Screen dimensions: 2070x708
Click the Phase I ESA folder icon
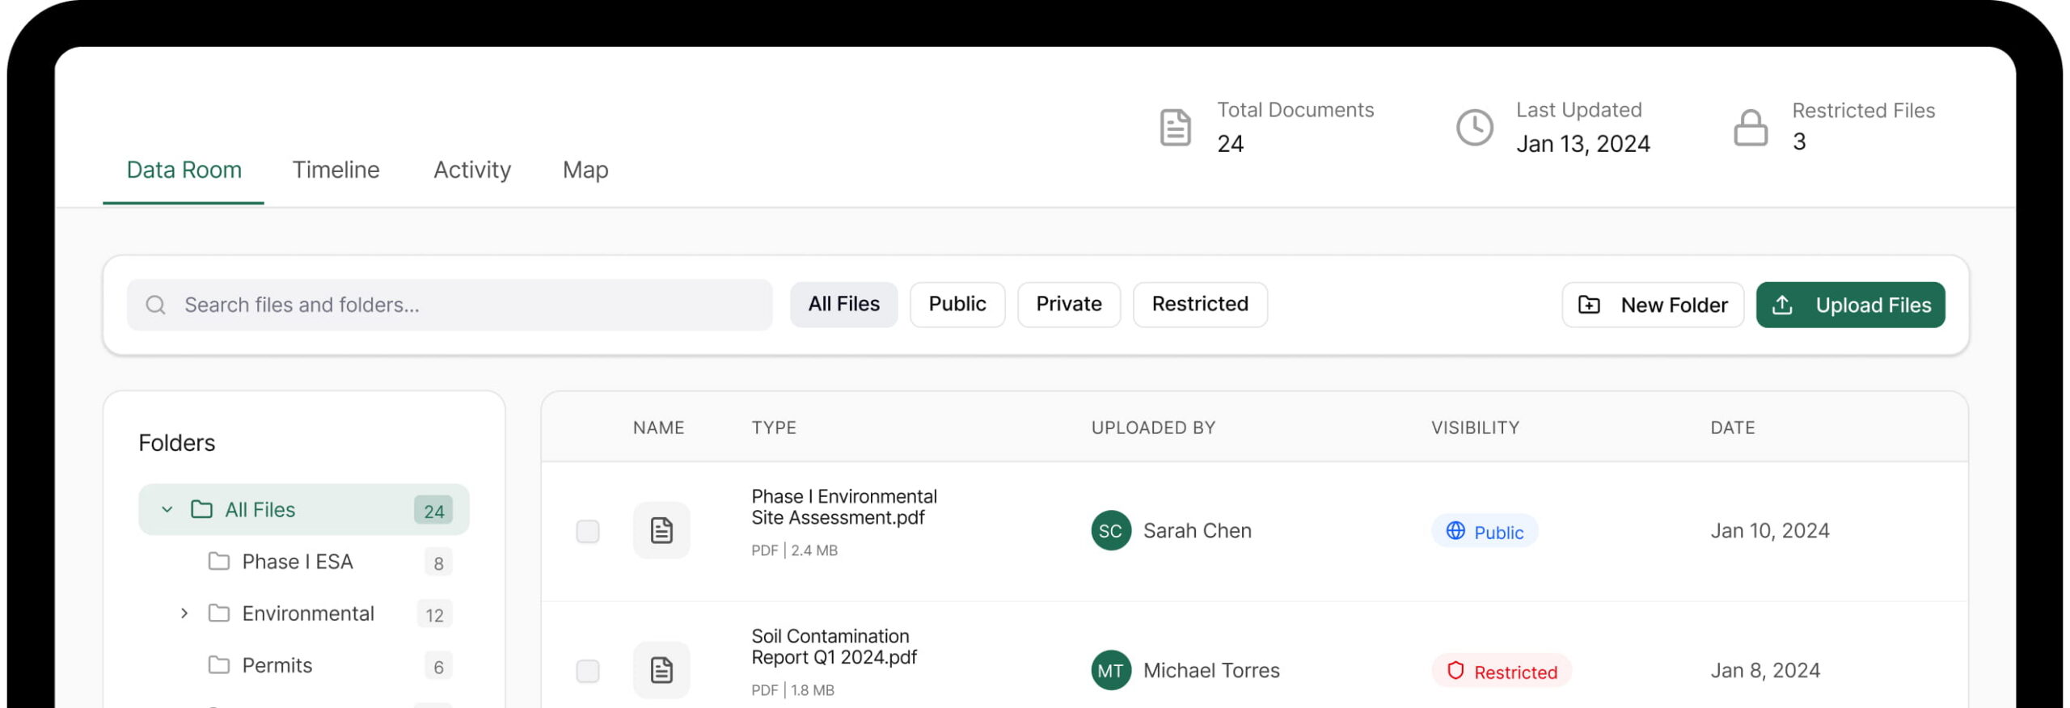[218, 561]
